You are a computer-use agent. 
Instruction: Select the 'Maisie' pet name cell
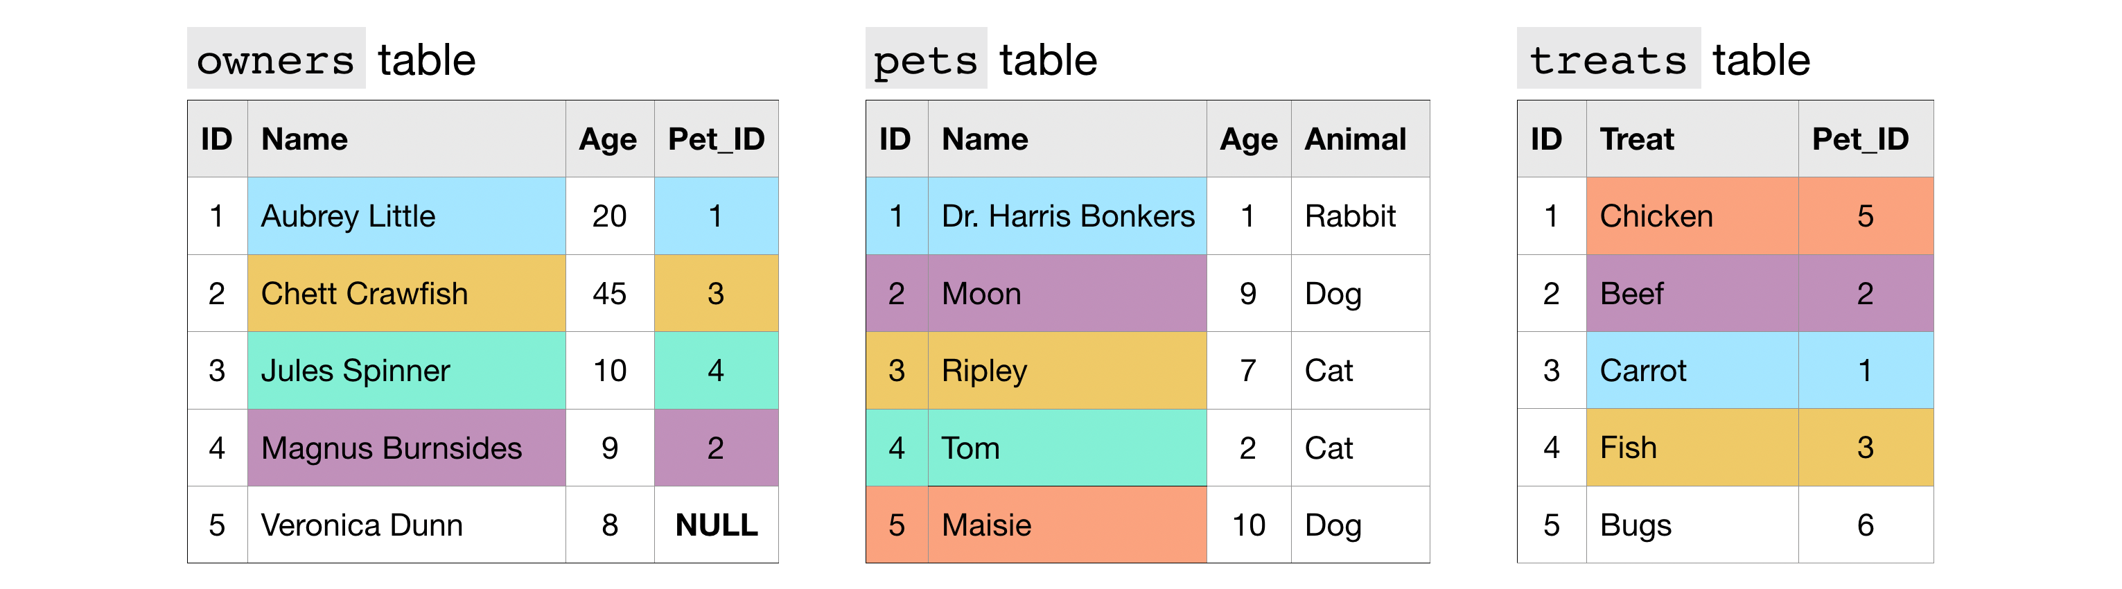pyautogui.click(x=1067, y=525)
